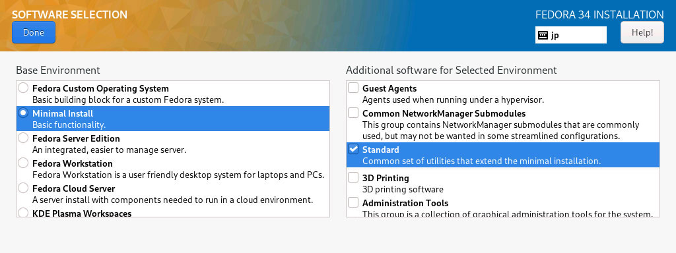
Task: Click the Fedora Cloud Server description
Action: pos(172,200)
